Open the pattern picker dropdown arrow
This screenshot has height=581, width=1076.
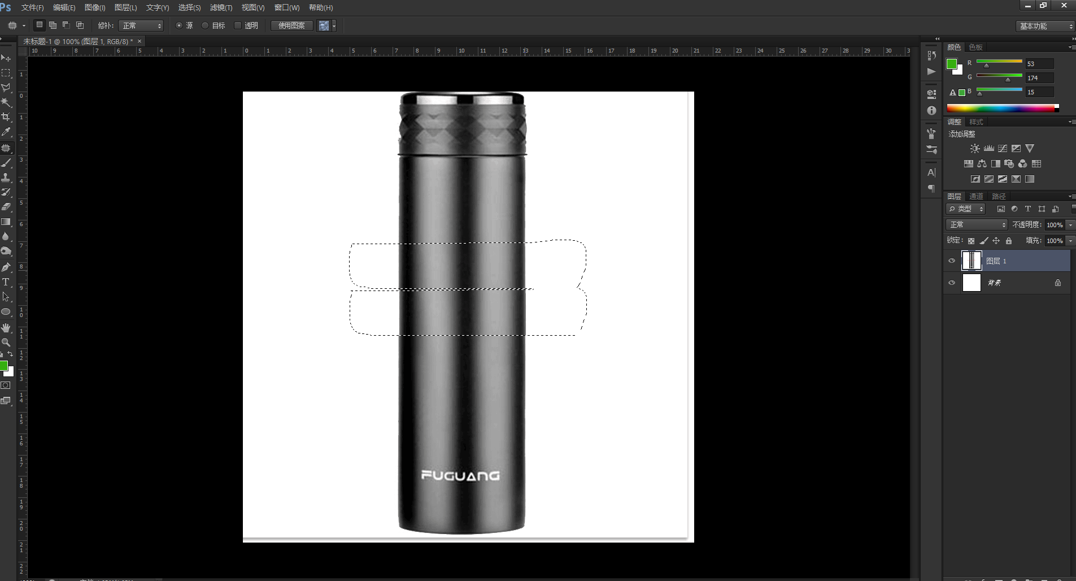(x=334, y=25)
